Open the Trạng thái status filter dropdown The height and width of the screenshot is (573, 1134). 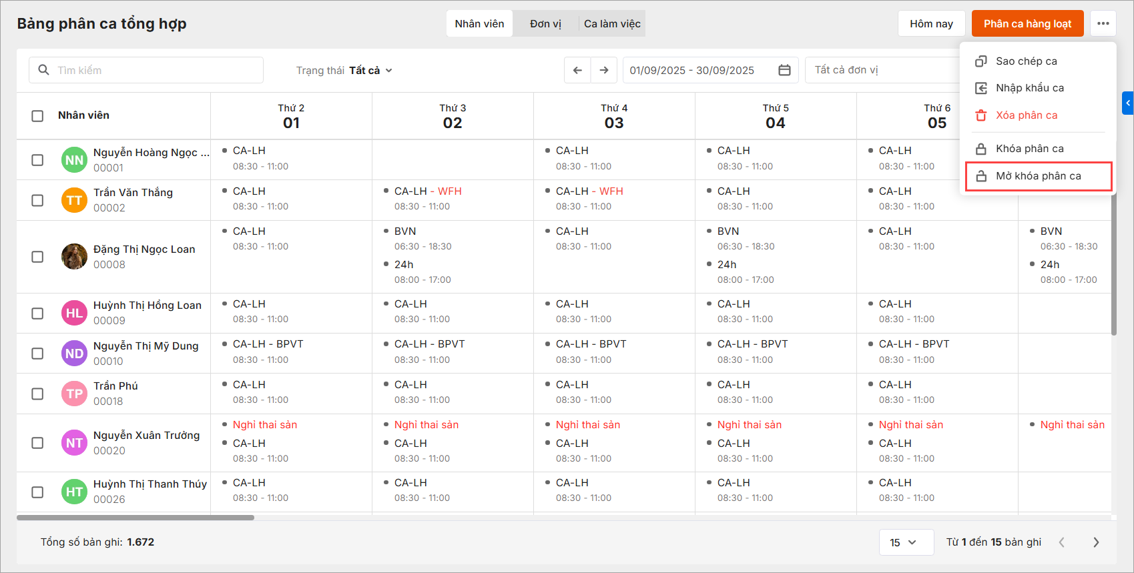[344, 71]
